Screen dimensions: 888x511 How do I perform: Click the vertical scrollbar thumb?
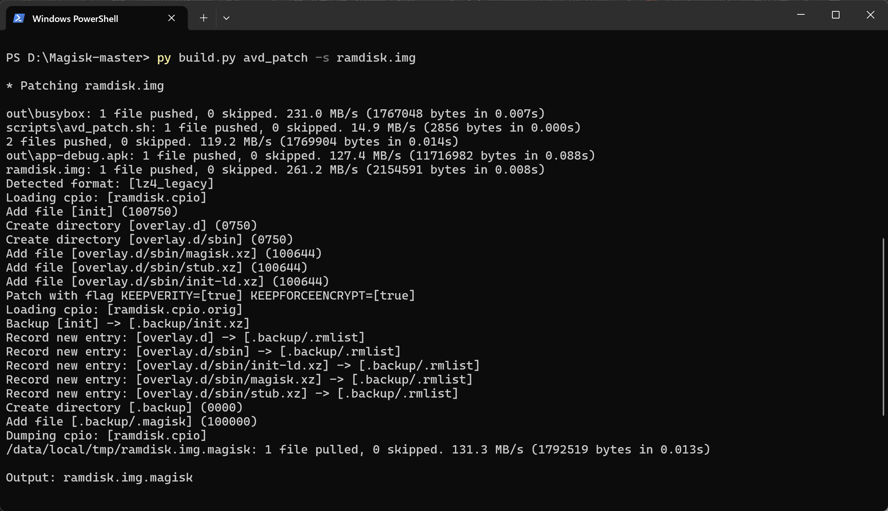(x=883, y=327)
